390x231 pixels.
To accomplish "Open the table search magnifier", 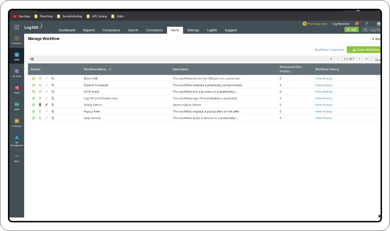I will click(x=32, y=59).
